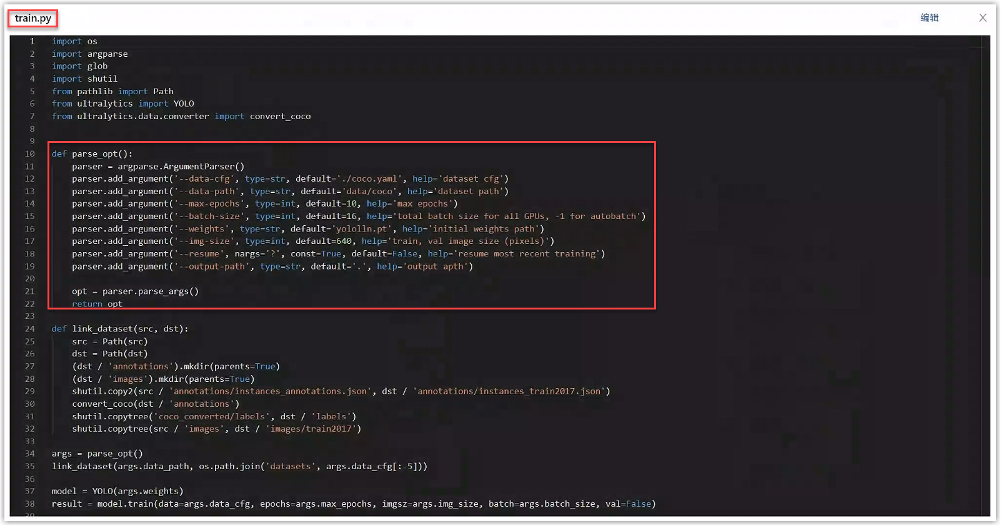Click the copytree 'images/train2017' line

click(217, 429)
